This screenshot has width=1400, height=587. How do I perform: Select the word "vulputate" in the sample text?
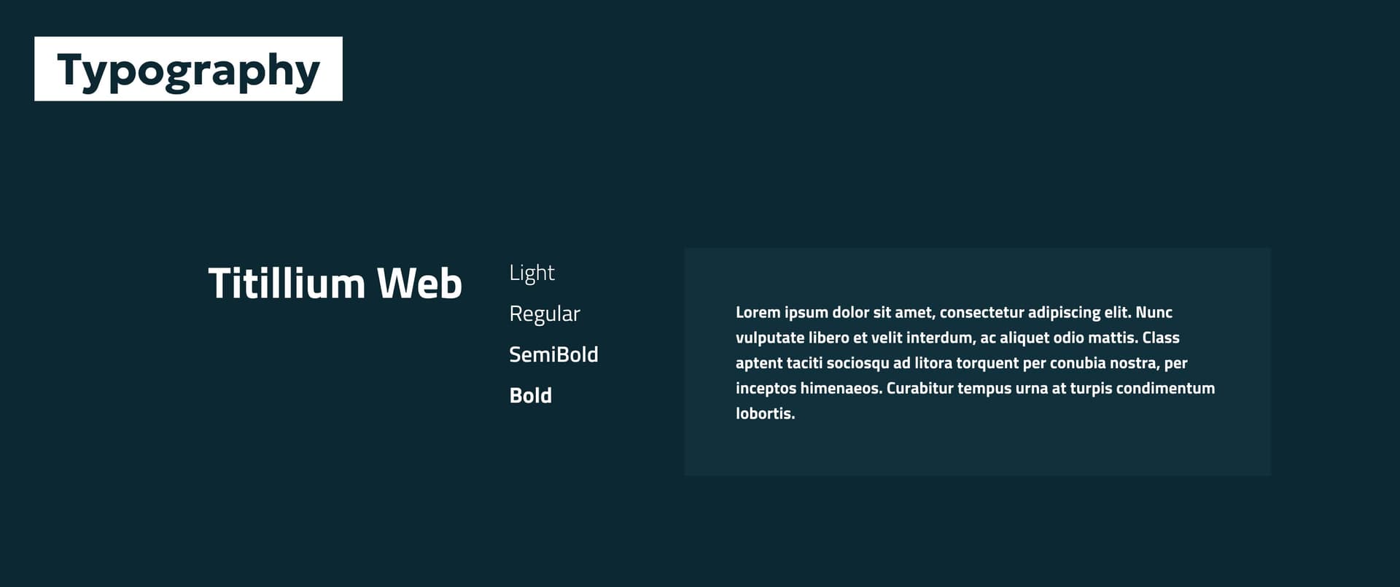click(769, 338)
